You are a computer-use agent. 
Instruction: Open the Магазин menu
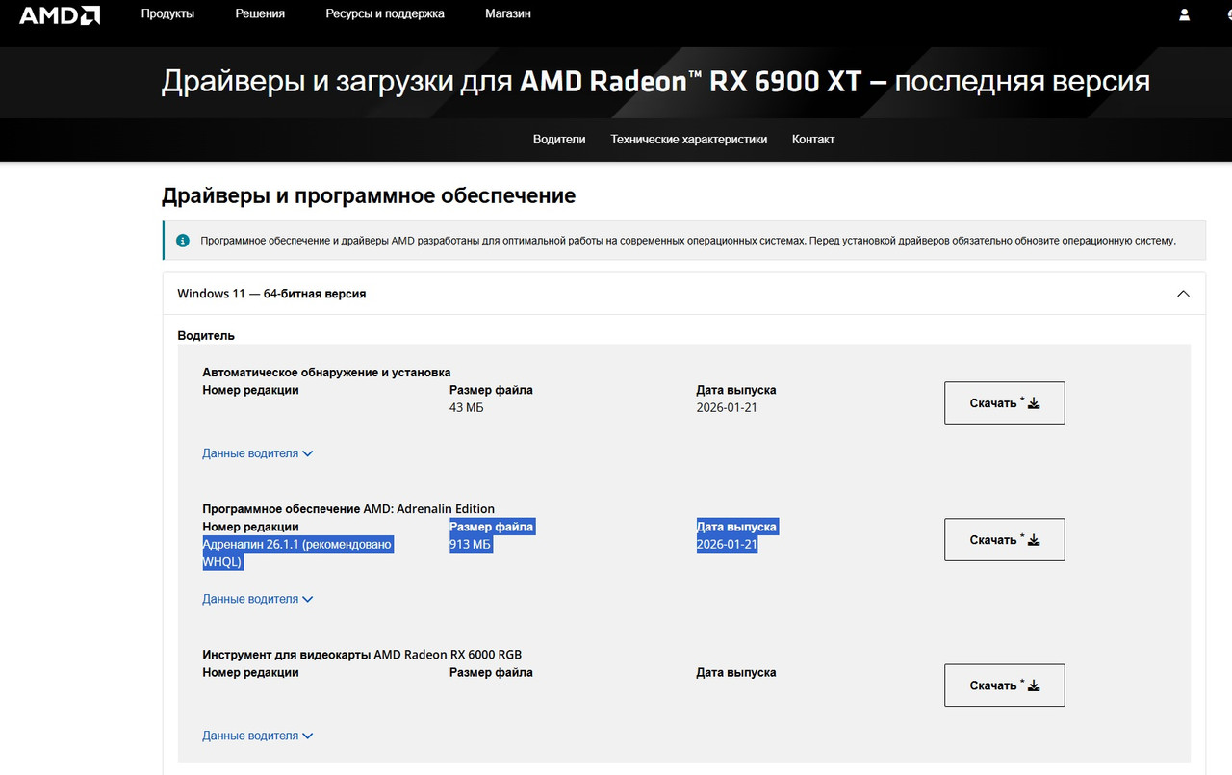click(x=508, y=13)
